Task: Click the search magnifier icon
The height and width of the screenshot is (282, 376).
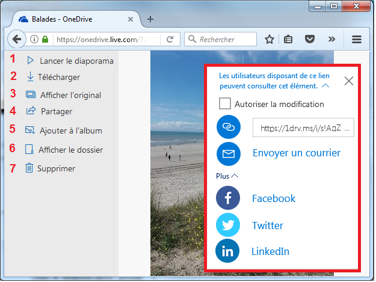Action: (x=192, y=38)
